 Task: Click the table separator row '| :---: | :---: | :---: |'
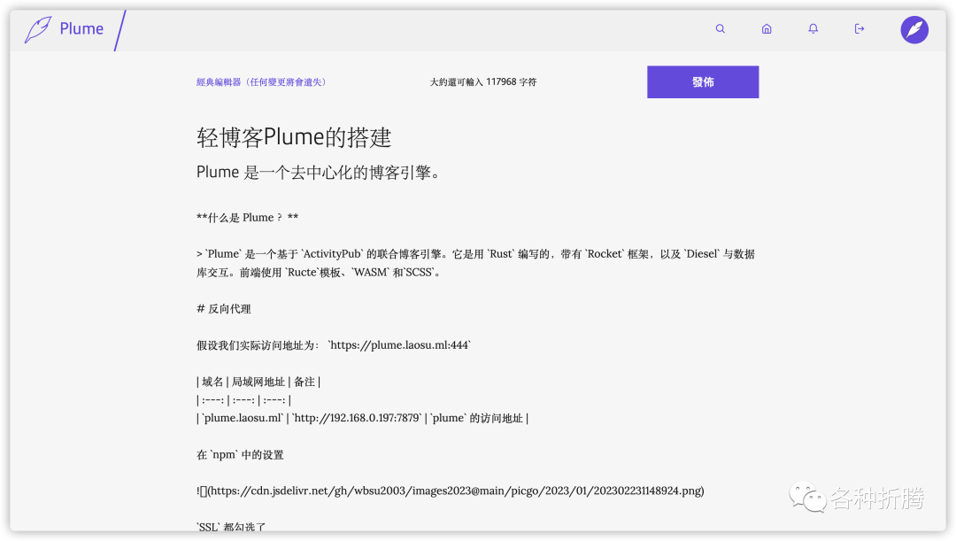click(x=244, y=400)
